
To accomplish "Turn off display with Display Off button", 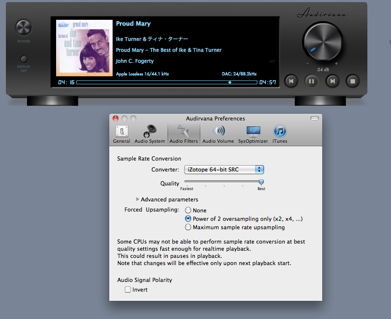I will click(24, 59).
